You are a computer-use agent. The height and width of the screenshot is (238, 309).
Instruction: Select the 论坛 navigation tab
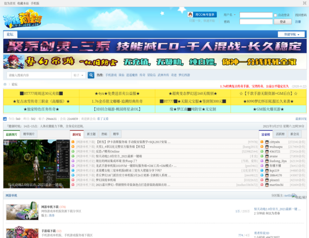coord(10,34)
